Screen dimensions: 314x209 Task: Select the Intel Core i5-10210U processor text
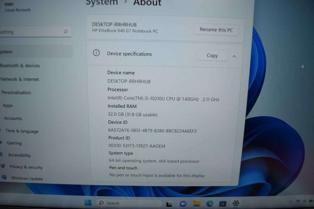coord(163,99)
